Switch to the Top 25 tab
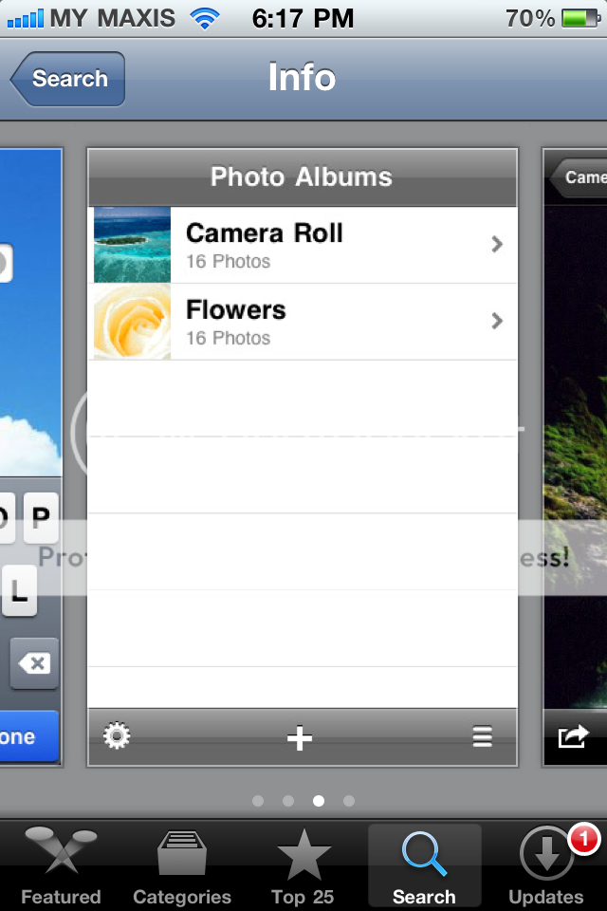607x911 pixels. tap(303, 865)
